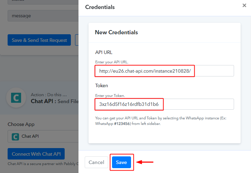Cancel the credentials dialog
This screenshot has width=251, height=173.
(96, 162)
